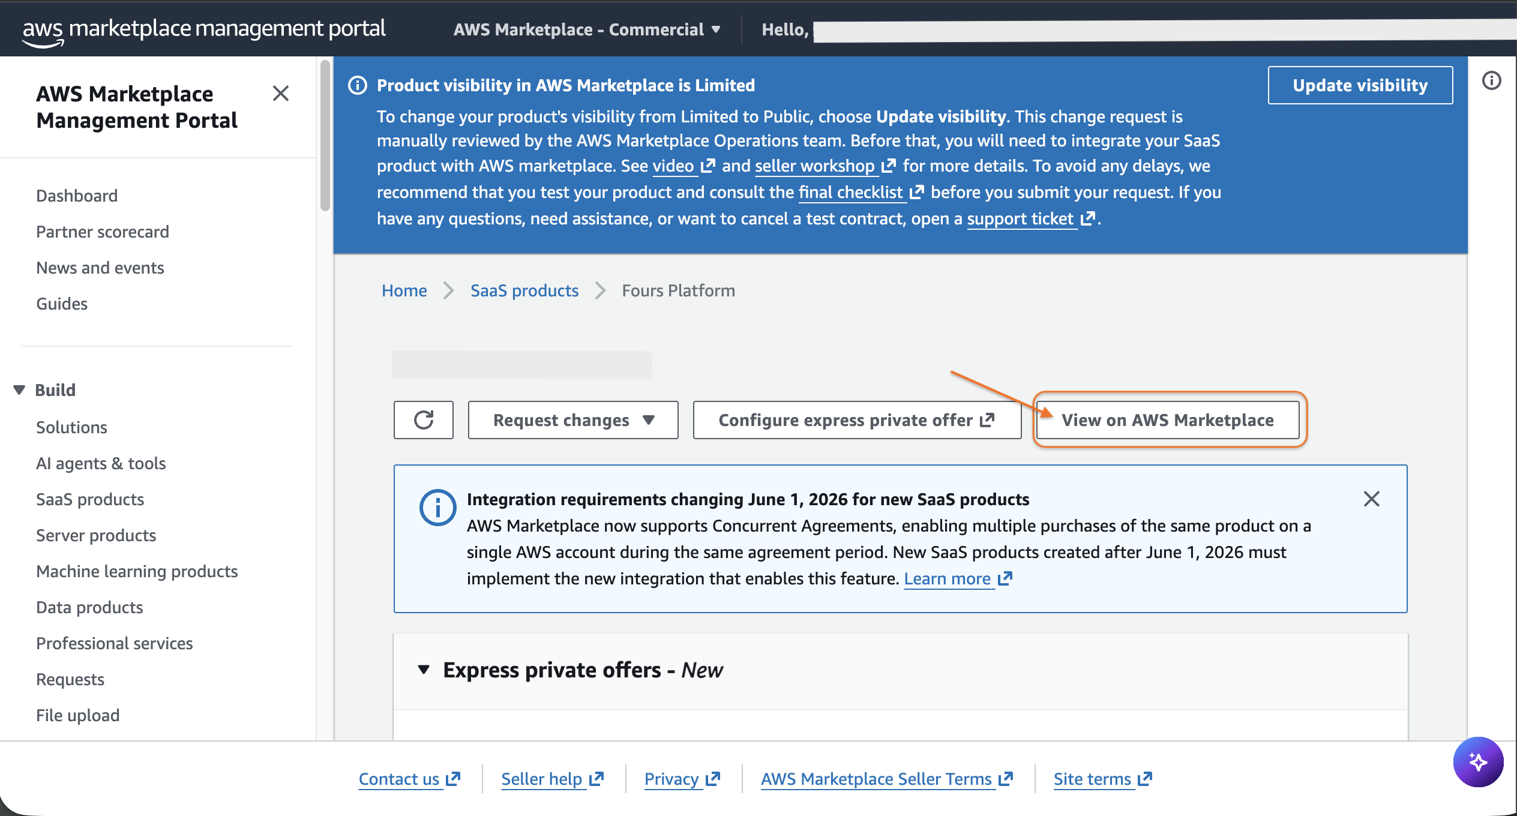Click the refresh icon button
The height and width of the screenshot is (816, 1517).
[x=424, y=420]
